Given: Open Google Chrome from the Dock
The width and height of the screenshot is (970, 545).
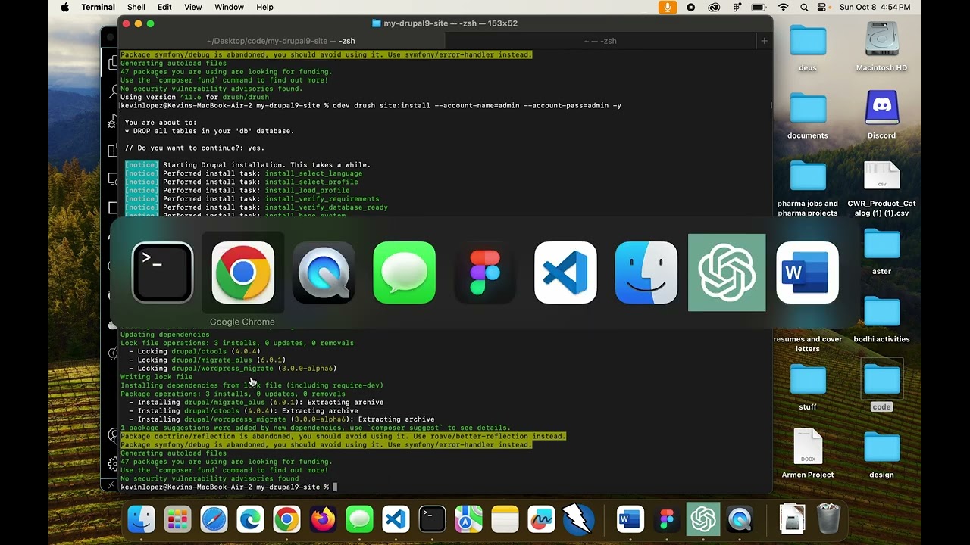Looking at the screenshot, I should [x=286, y=519].
